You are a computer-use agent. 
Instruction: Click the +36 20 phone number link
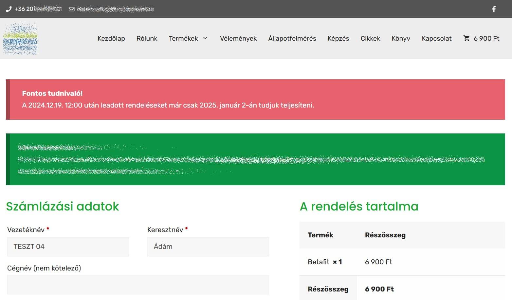(x=38, y=9)
